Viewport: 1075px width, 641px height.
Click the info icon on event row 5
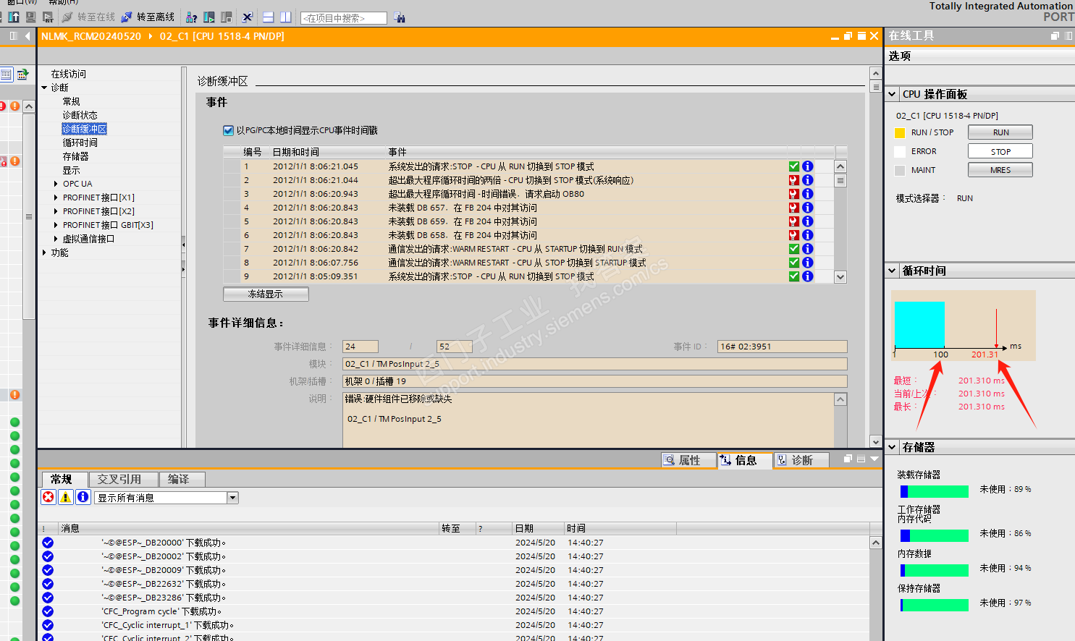click(808, 221)
